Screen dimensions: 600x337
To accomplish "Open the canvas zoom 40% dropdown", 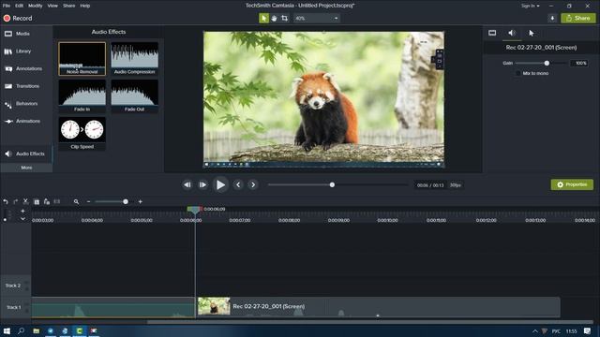I will [317, 18].
